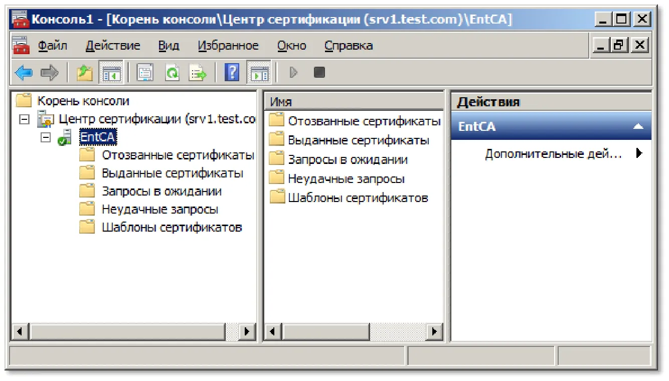Click folder icon of Шаблоны сертификатов in tree
The image size is (669, 381).
tap(87, 227)
